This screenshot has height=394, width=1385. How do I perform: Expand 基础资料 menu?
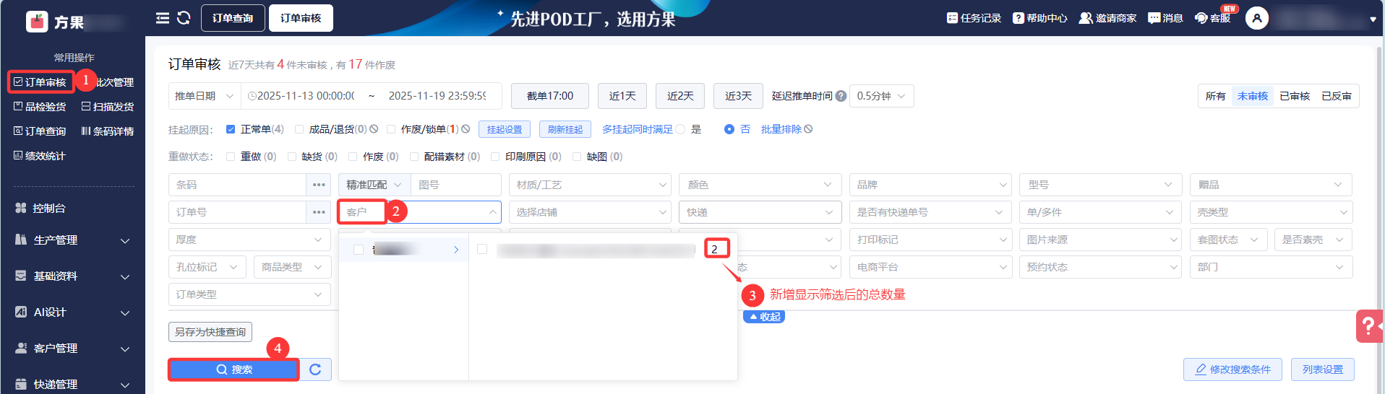72,276
